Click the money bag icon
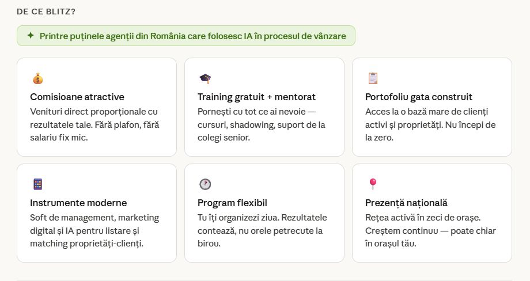The height and width of the screenshot is (281, 530). tap(38, 78)
